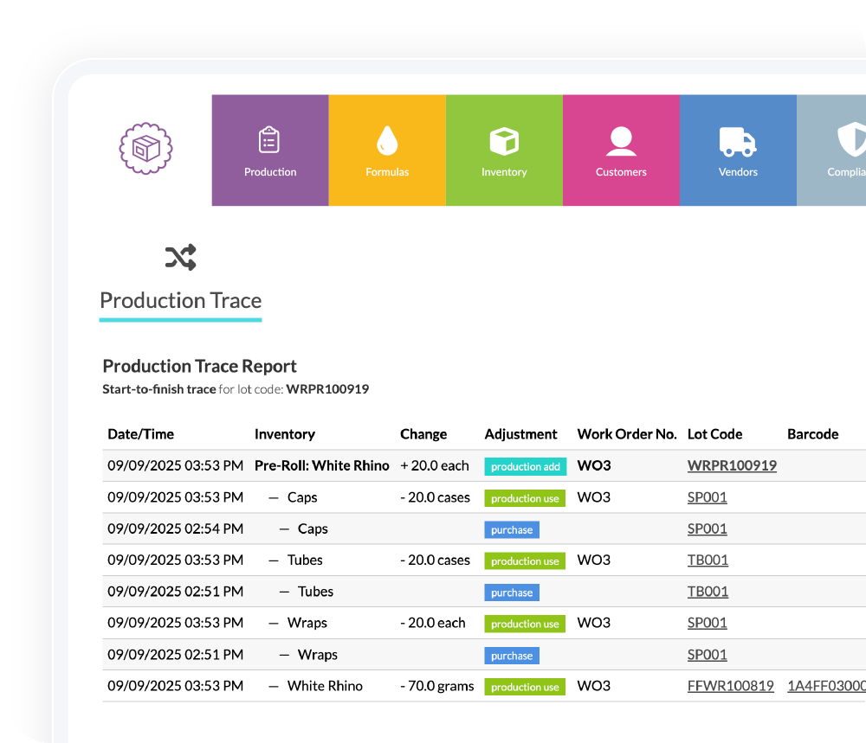The height and width of the screenshot is (743, 866).
Task: Click the Work Order No. column header
Action: [x=627, y=434]
